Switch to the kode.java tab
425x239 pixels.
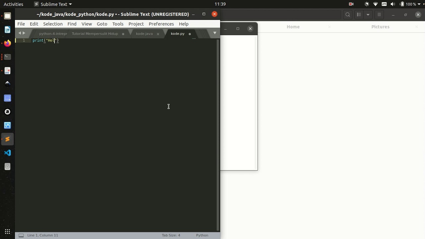[144, 34]
